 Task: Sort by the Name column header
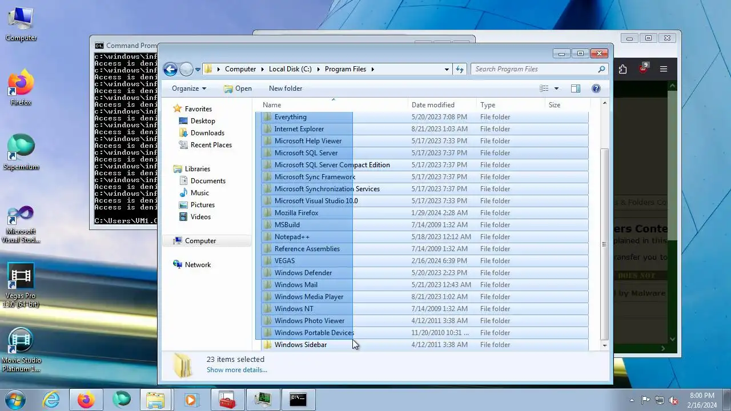pyautogui.click(x=334, y=105)
